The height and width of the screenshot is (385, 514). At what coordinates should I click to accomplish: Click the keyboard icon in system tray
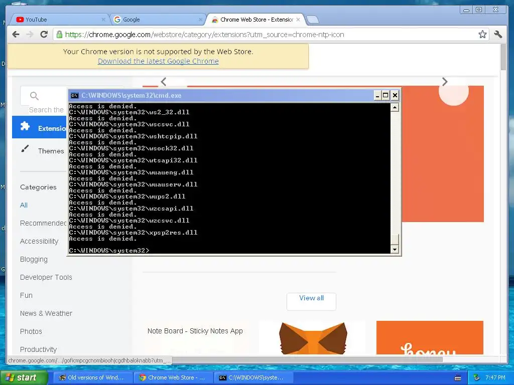coord(458,378)
